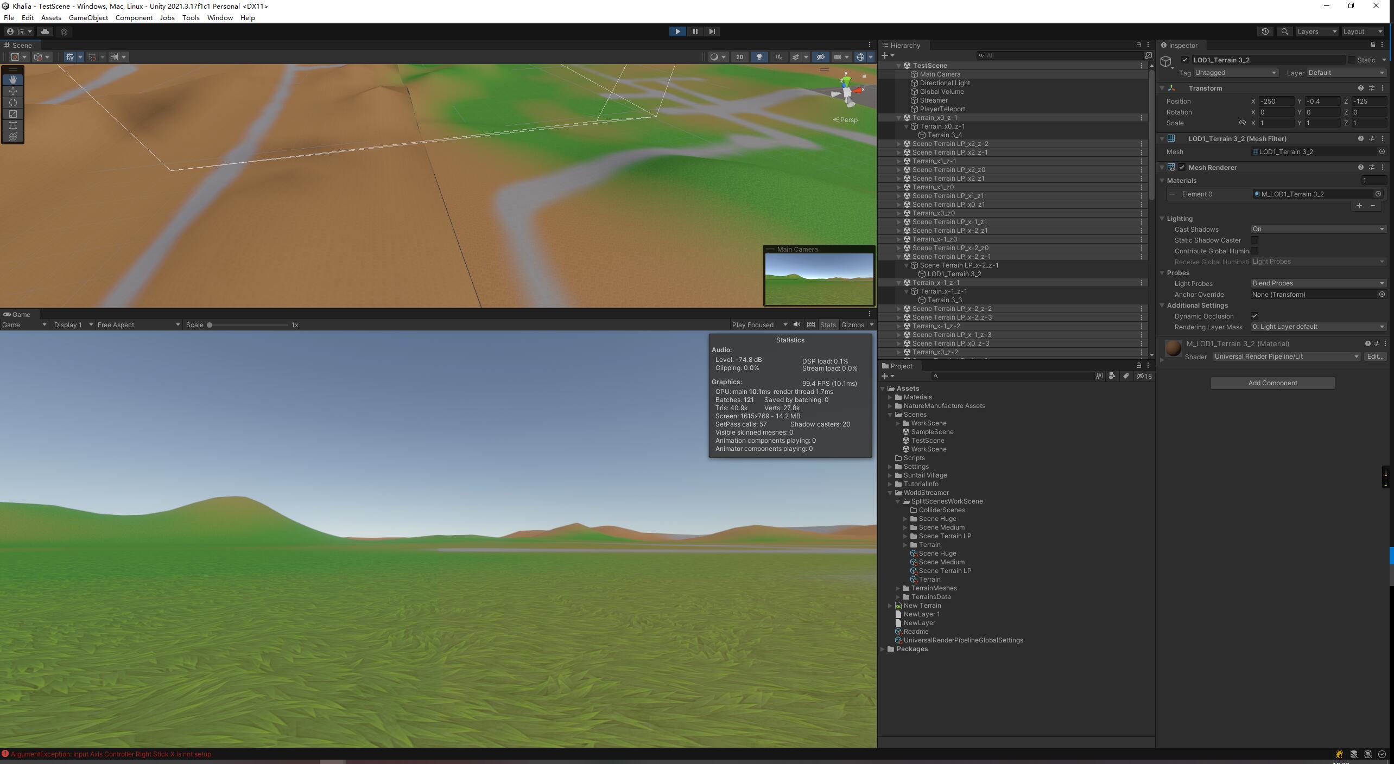This screenshot has height=764, width=1394.
Task: Open the Display 1 dropdown
Action: (73, 324)
